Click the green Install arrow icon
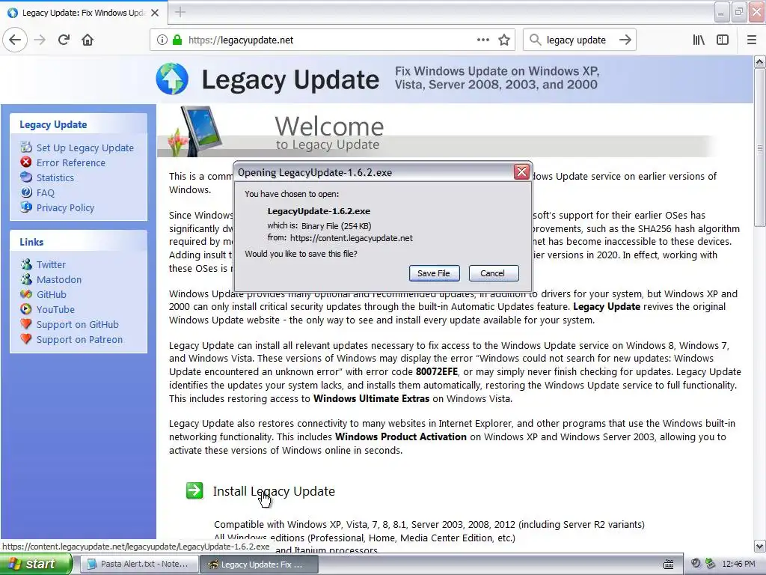Viewport: 766px width, 575px height. point(194,490)
